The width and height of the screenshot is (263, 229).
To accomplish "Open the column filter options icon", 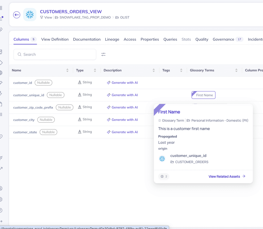I will click(x=103, y=54).
